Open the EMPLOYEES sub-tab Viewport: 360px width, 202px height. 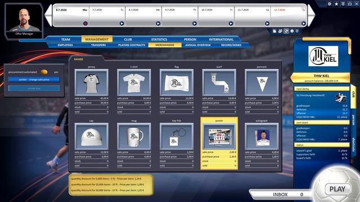[65, 45]
